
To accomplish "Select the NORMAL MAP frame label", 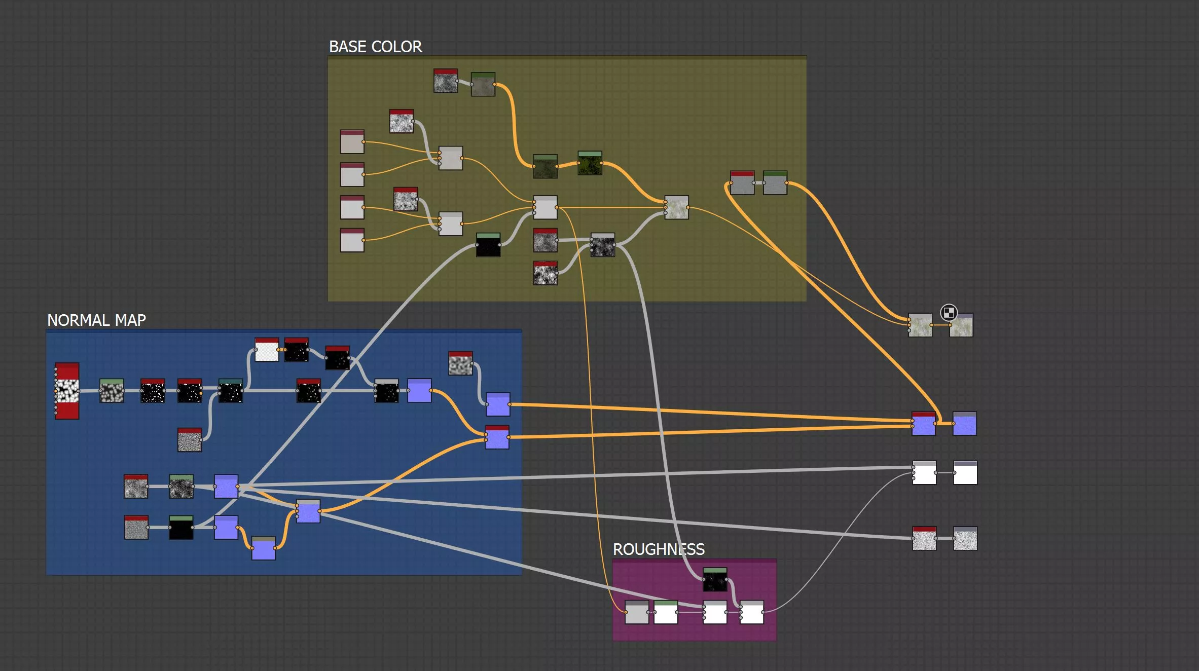I will click(96, 320).
